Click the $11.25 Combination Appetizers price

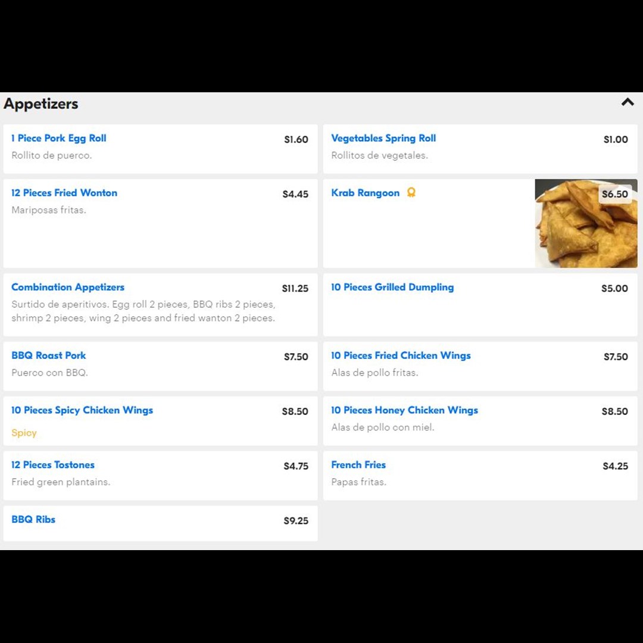tap(295, 288)
